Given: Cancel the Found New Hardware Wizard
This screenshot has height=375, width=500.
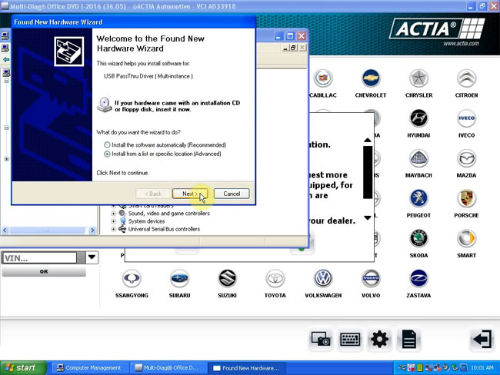Looking at the screenshot, I should [232, 194].
